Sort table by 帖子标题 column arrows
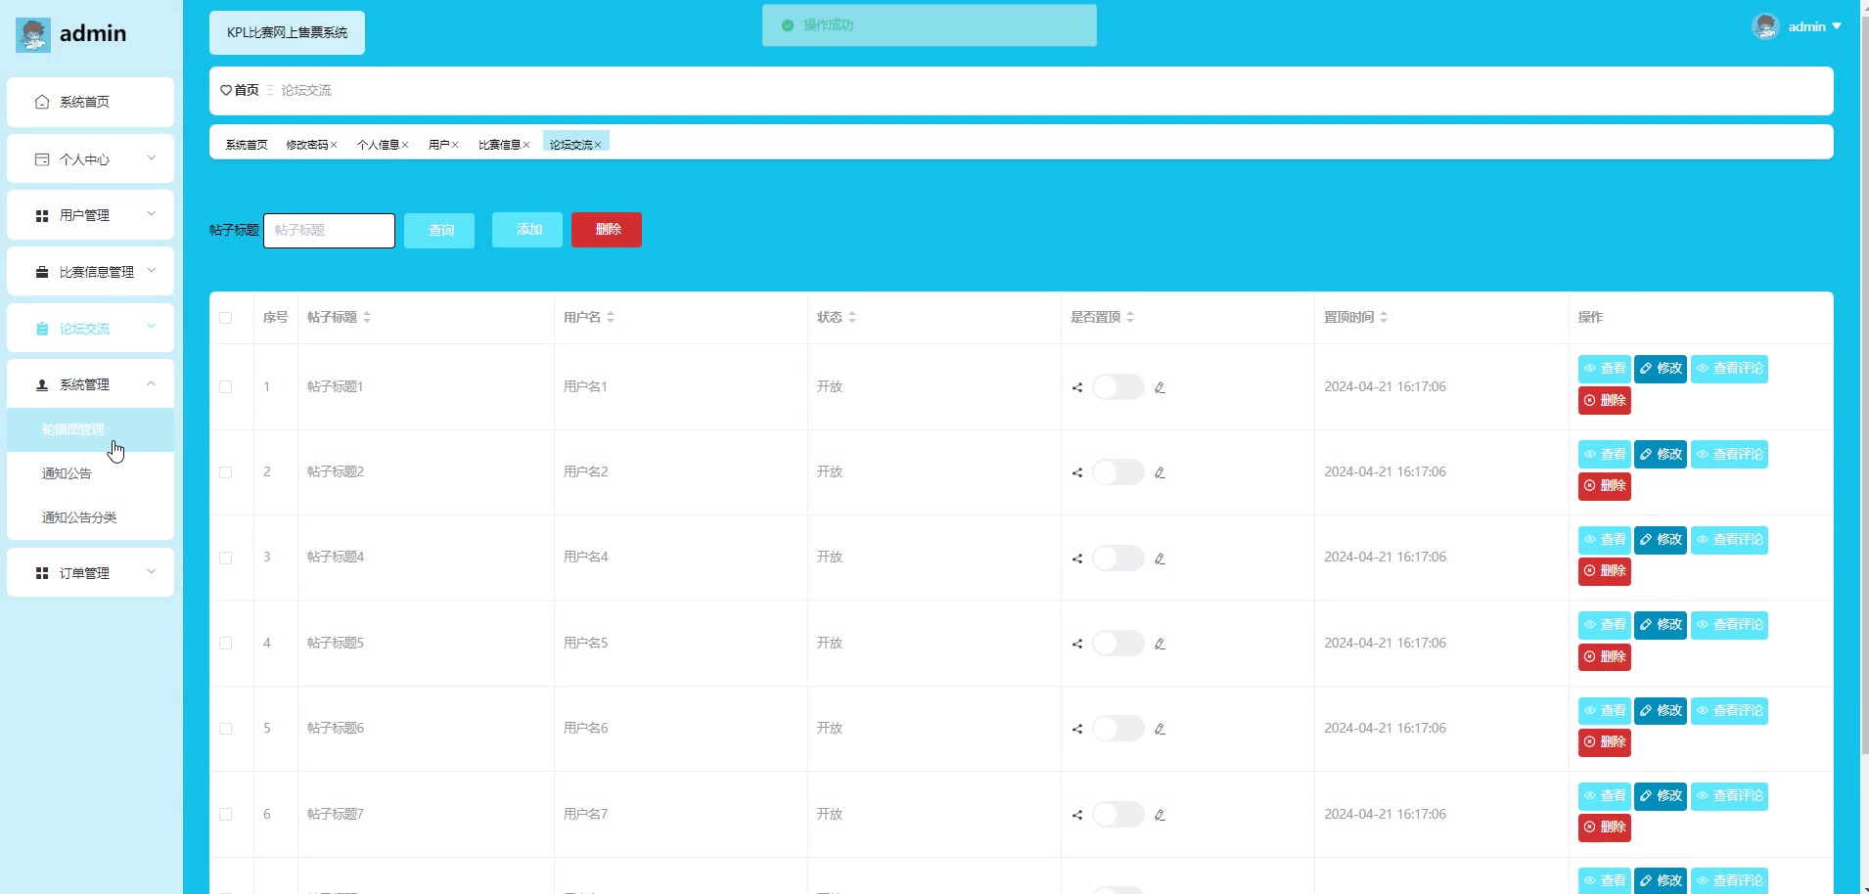Screen dimensions: 1869x894 pos(367,317)
